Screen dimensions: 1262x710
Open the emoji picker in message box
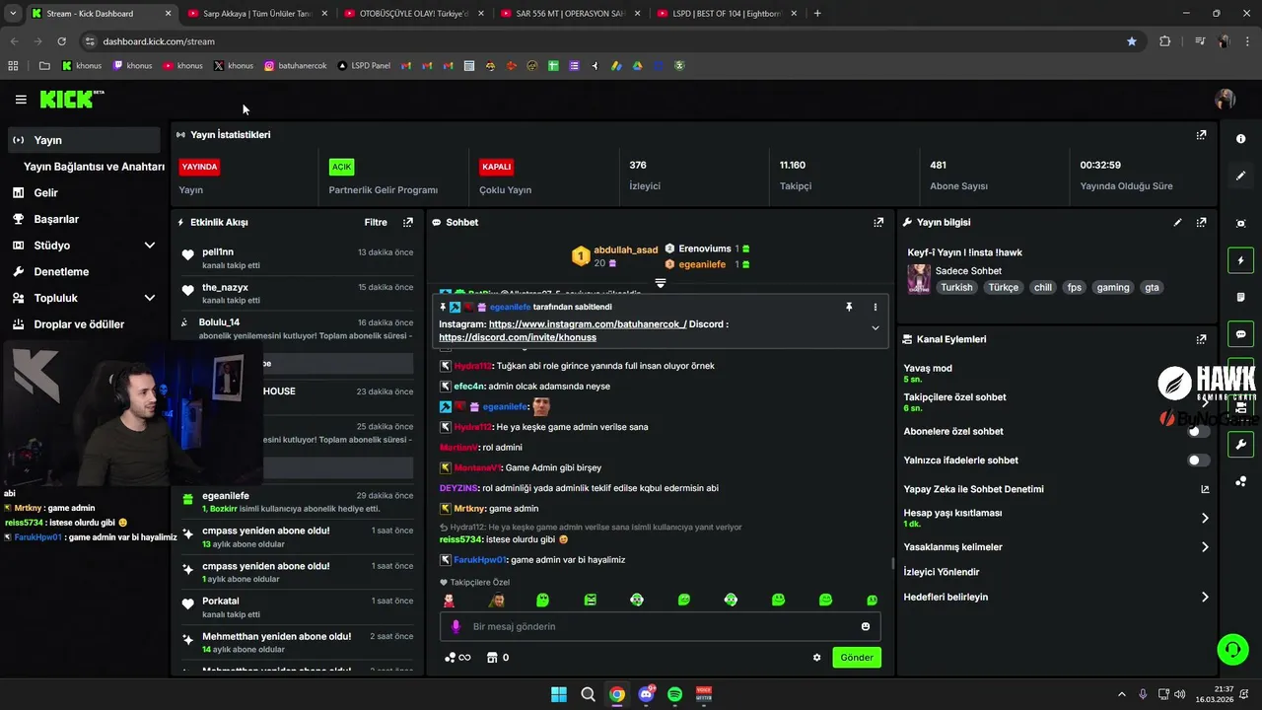click(866, 626)
